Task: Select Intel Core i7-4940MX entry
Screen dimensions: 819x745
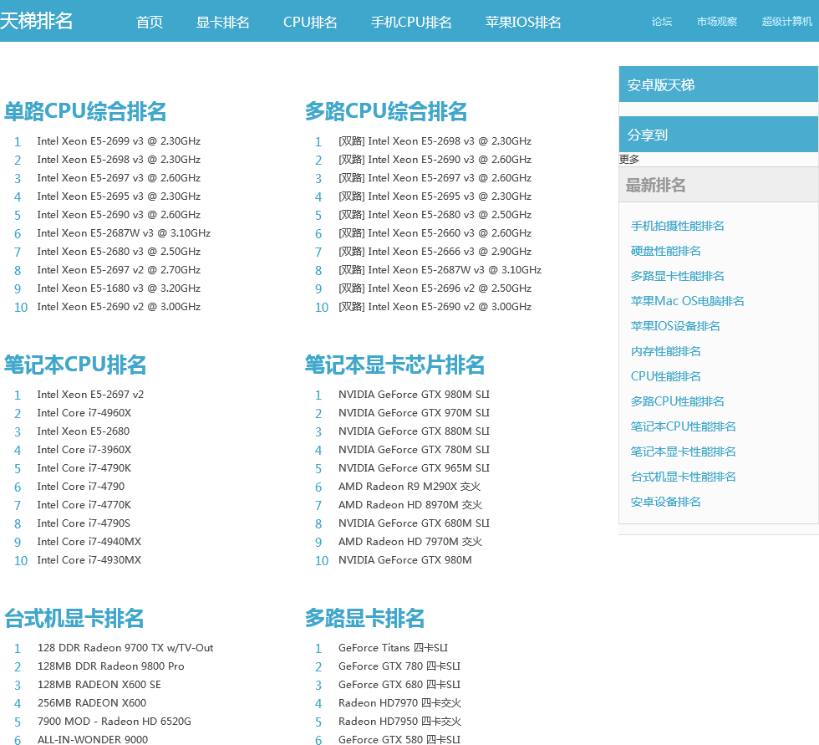Action: click(89, 542)
